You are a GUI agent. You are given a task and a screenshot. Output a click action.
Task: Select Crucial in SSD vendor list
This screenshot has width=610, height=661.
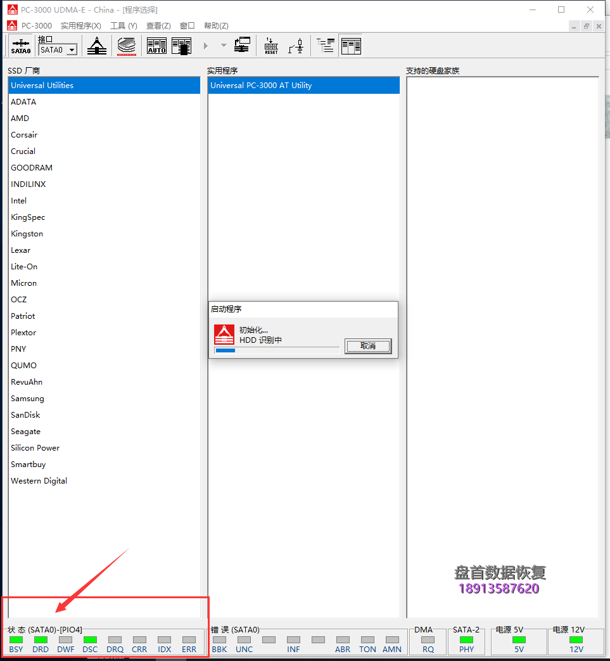point(104,151)
